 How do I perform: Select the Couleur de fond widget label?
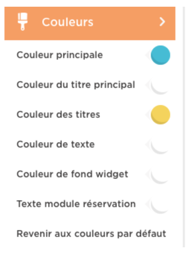[72, 175]
